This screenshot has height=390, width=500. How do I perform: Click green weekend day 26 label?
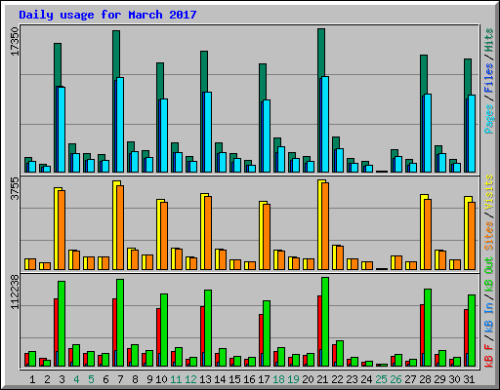tap(396, 379)
